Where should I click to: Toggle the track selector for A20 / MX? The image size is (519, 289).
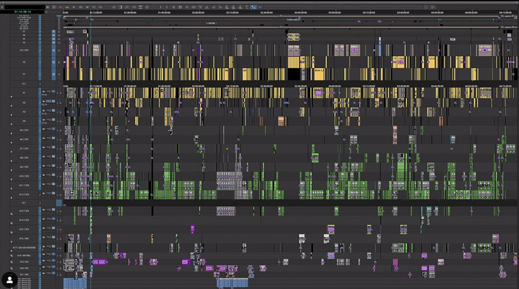40,269
